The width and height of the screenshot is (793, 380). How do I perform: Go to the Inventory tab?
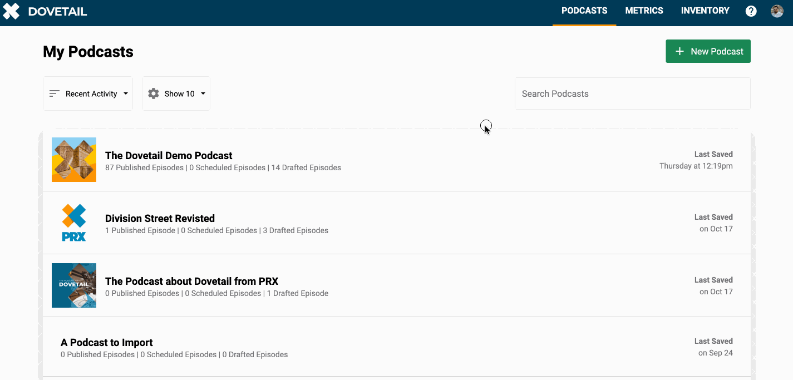click(x=705, y=11)
